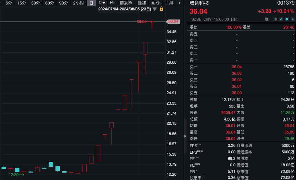This screenshot has width=296, height=180.
Task: Switch chart to 2小时 period
Action: (78, 3)
